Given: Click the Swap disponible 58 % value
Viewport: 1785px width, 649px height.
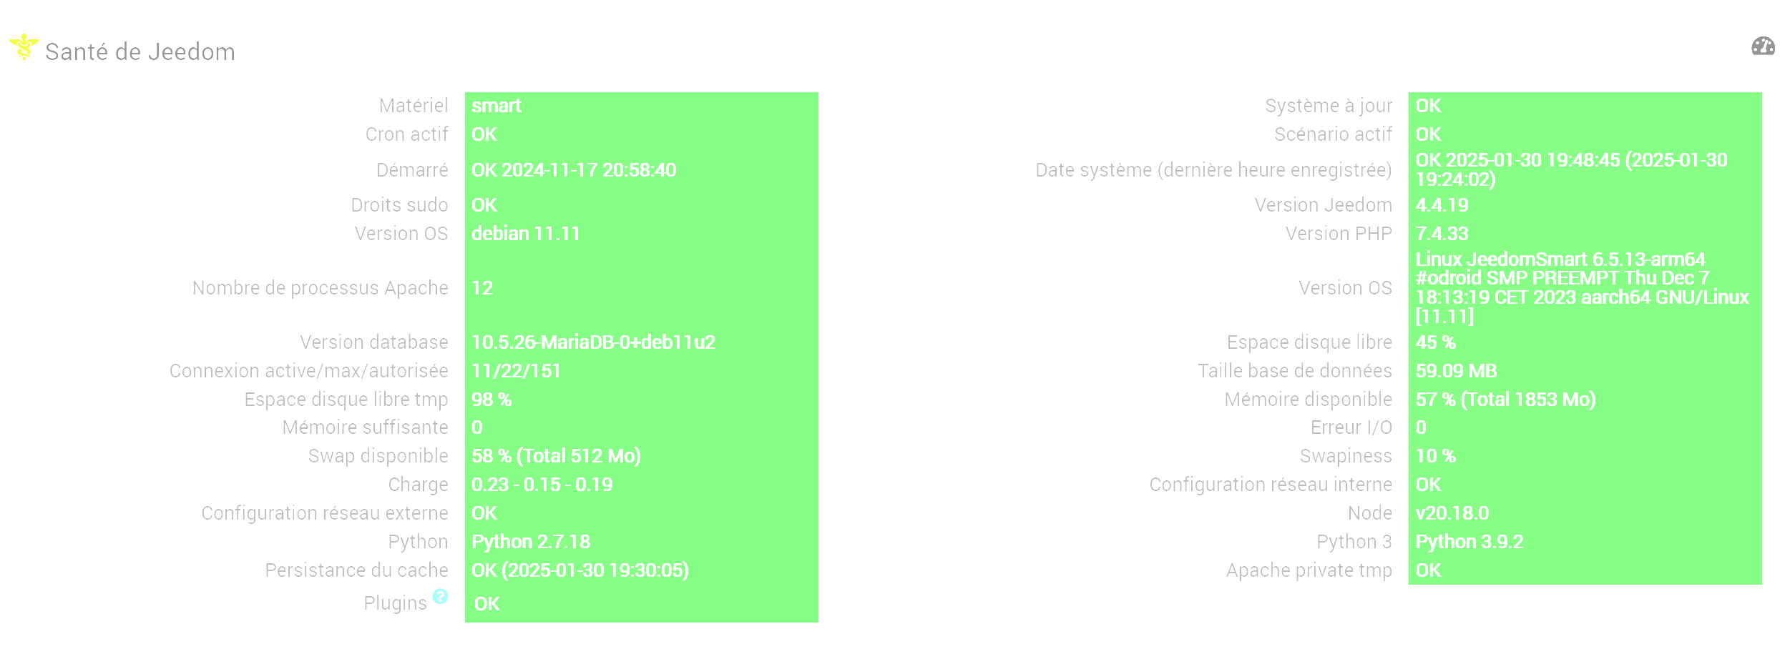Looking at the screenshot, I should pyautogui.click(x=556, y=456).
